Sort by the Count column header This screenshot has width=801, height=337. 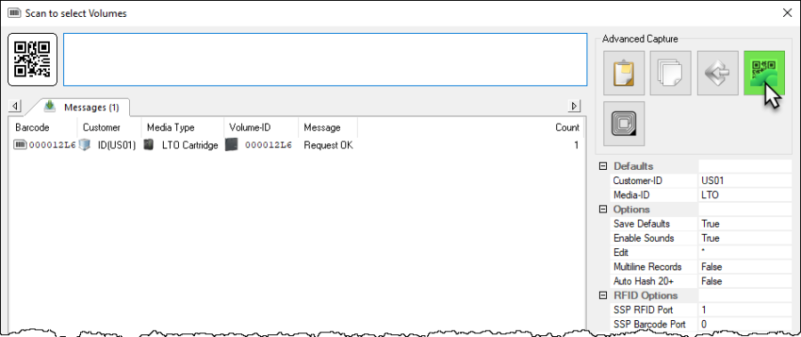[567, 128]
